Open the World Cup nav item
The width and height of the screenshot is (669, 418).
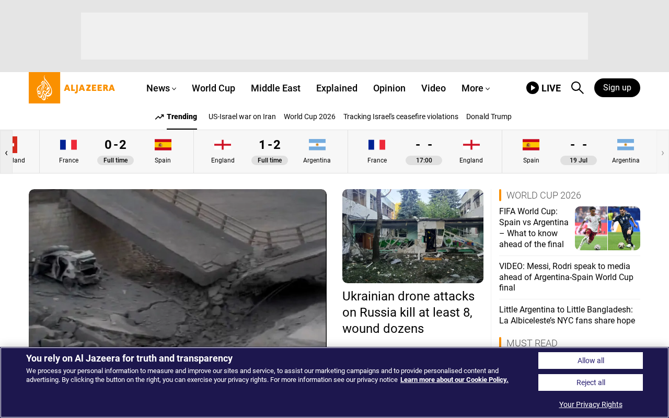[213, 88]
